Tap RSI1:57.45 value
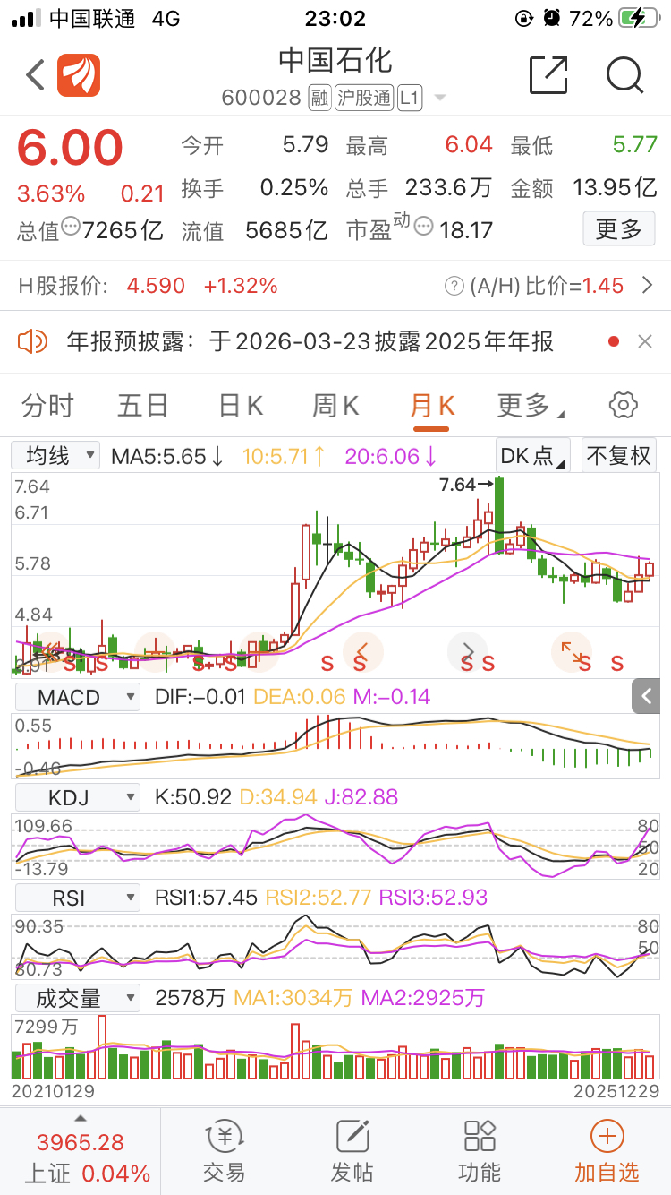This screenshot has width=671, height=1195. pyautogui.click(x=206, y=897)
